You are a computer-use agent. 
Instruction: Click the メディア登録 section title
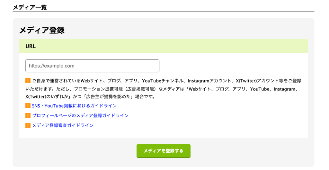[x=42, y=30]
